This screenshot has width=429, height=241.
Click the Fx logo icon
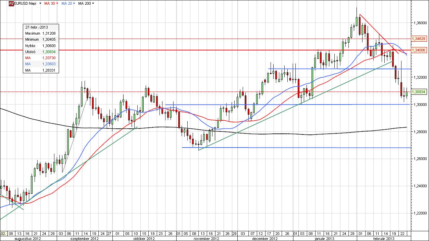[x=11, y=3]
